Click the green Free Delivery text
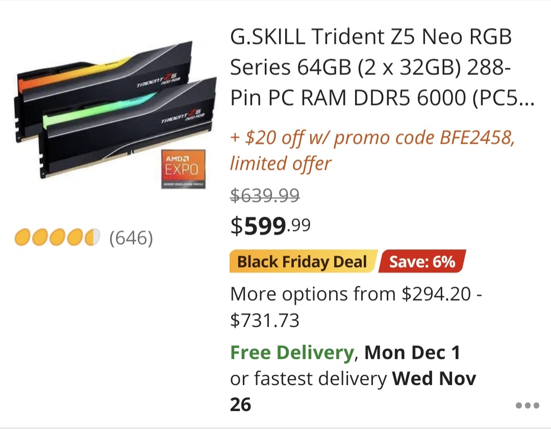This screenshot has height=434, width=551. [x=292, y=352]
